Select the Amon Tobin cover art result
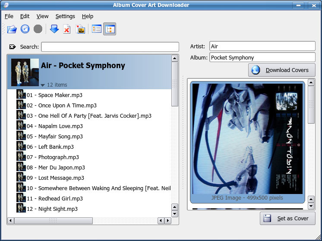The width and height of the screenshot is (322, 241). click(x=247, y=142)
